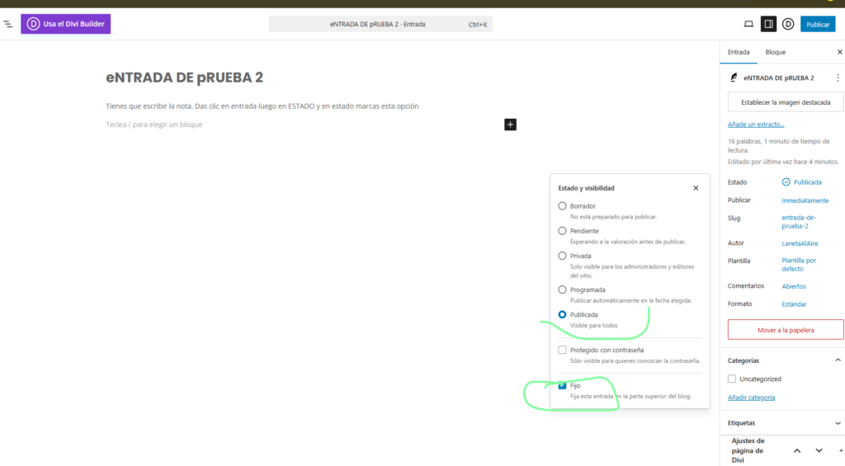Check the Uncategorized category box
Viewport: 845px width, 466px height.
coord(732,379)
